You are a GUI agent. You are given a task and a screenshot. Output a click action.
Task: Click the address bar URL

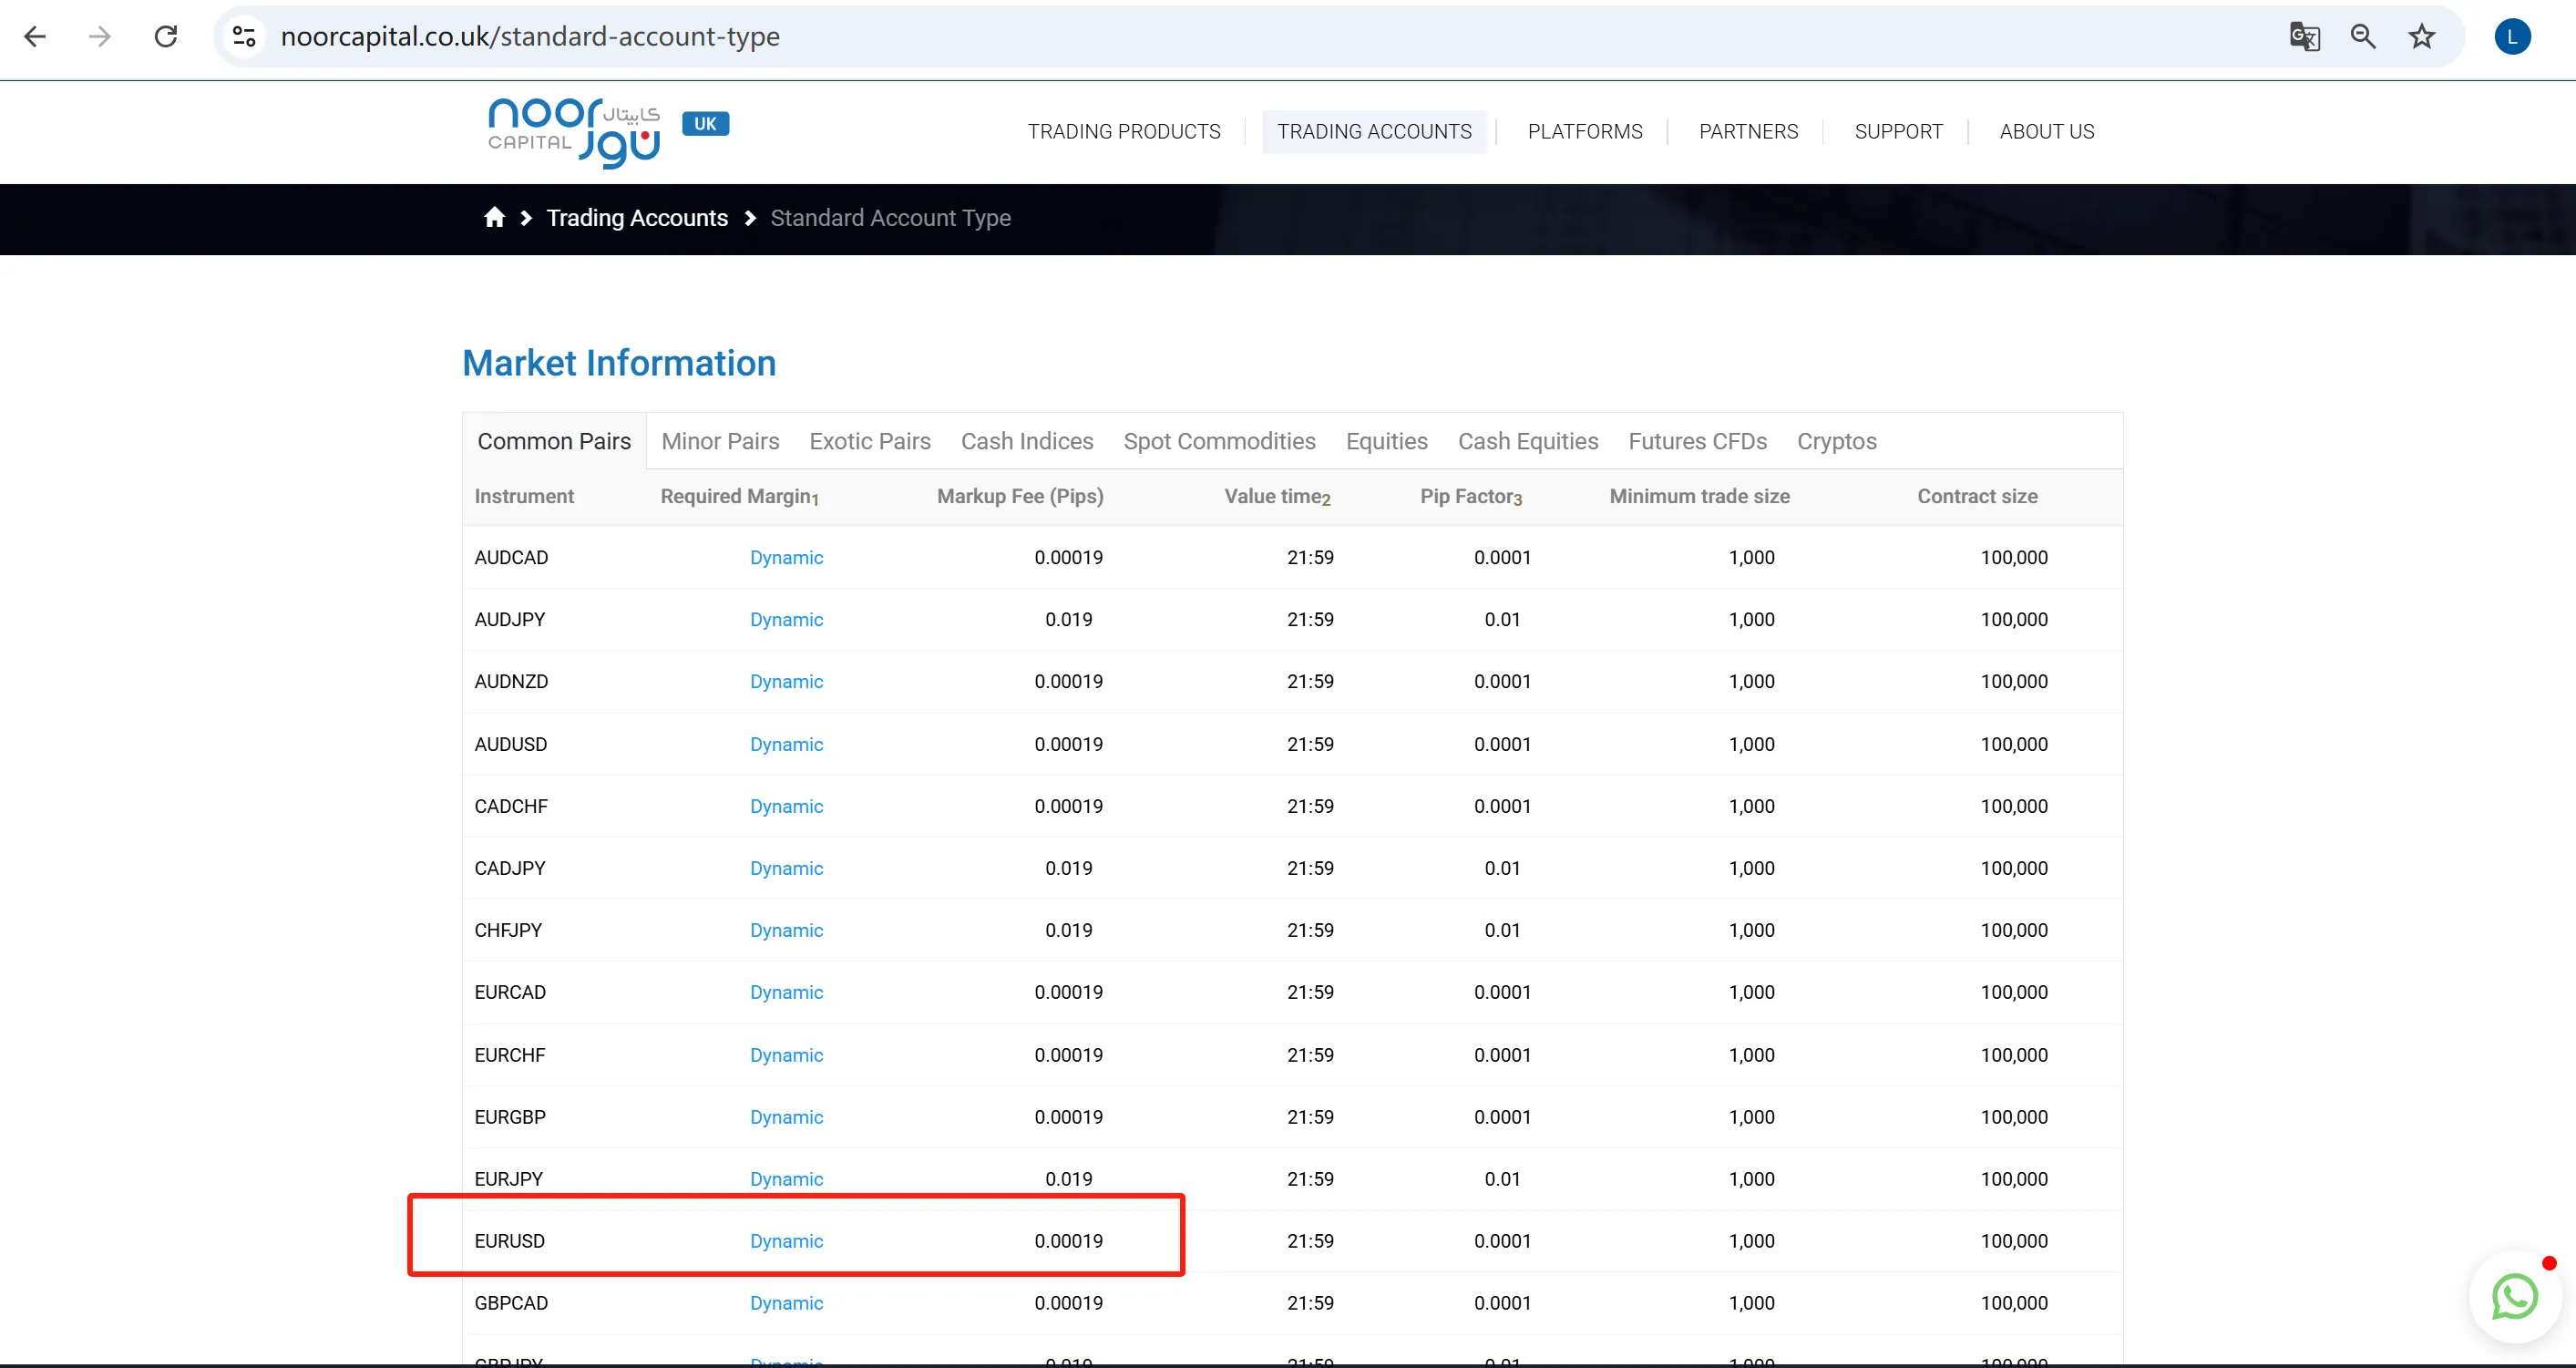pyautogui.click(x=530, y=37)
